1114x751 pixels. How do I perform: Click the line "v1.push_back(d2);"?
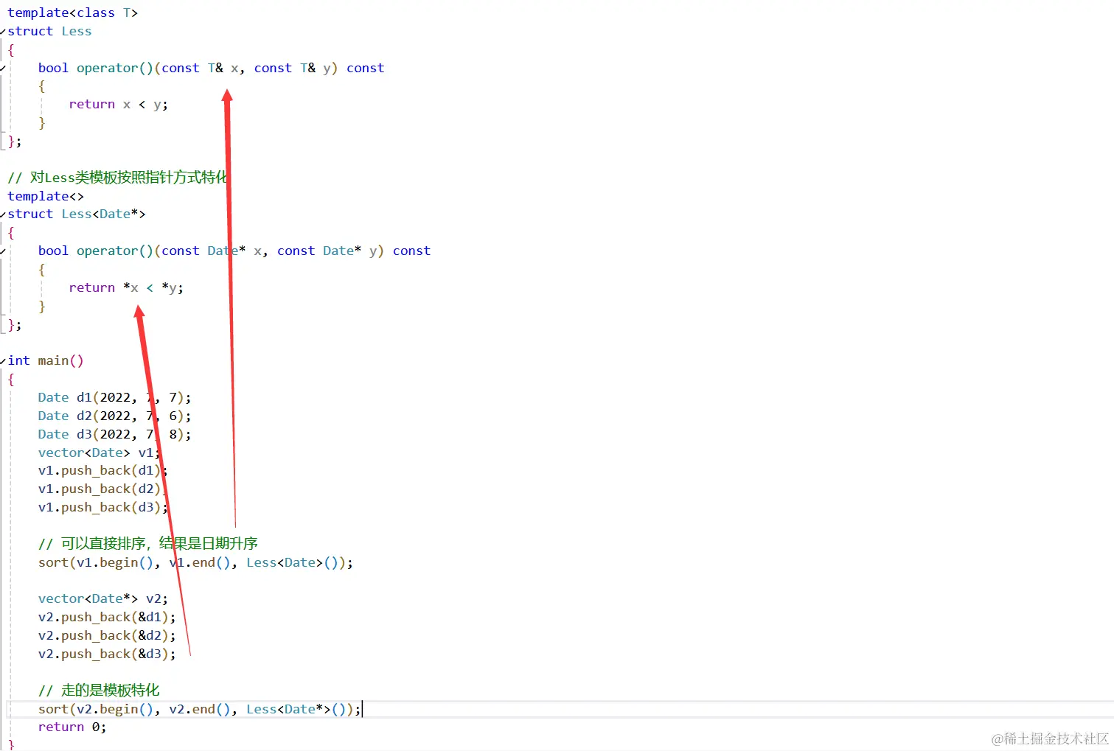[x=103, y=489]
